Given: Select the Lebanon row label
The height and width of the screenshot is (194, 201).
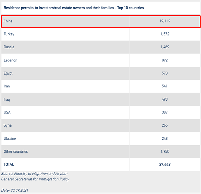Looking at the screenshot, I should 10,60.
